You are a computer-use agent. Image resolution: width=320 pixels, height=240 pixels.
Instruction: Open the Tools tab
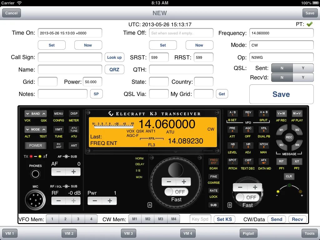tap(309, 233)
